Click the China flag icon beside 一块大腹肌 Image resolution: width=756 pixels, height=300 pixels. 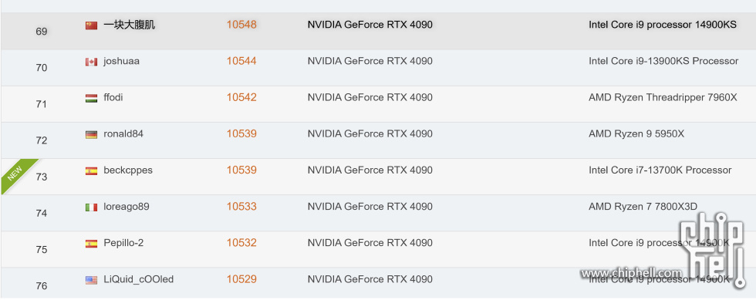[x=91, y=25]
